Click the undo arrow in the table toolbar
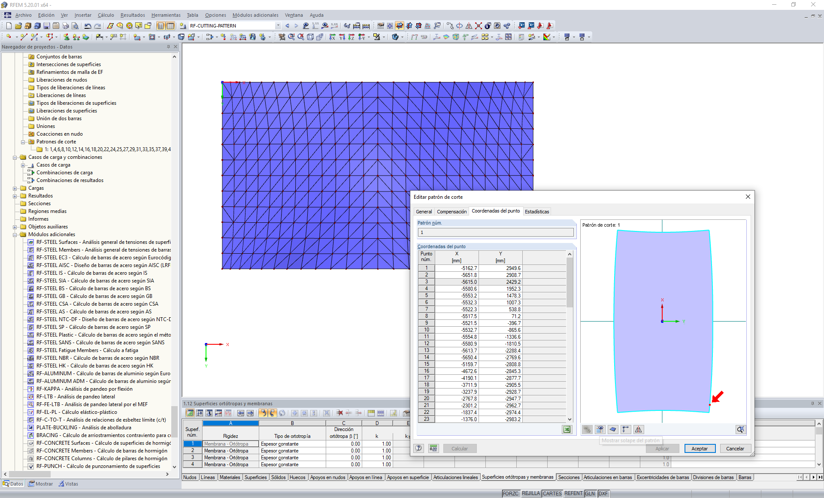 coord(263,413)
